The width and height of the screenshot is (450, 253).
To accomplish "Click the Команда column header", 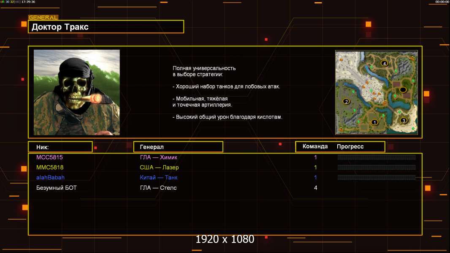I will click(x=315, y=147).
